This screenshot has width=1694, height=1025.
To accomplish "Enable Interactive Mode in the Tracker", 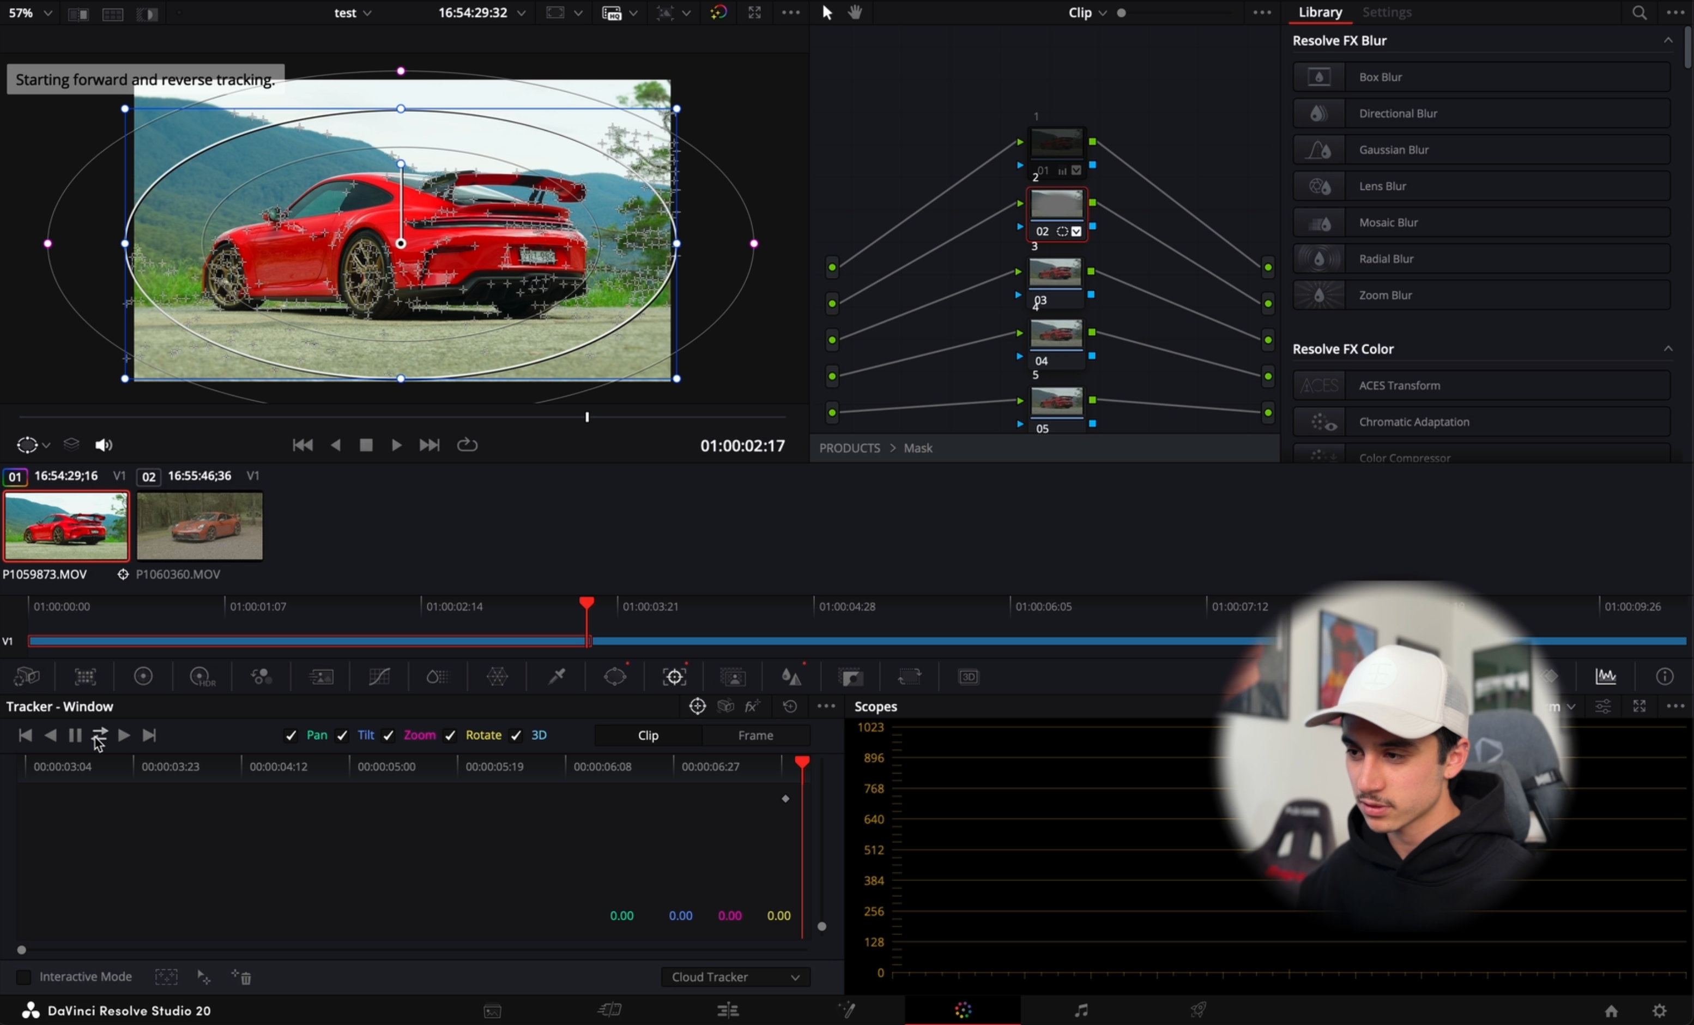I will (23, 977).
